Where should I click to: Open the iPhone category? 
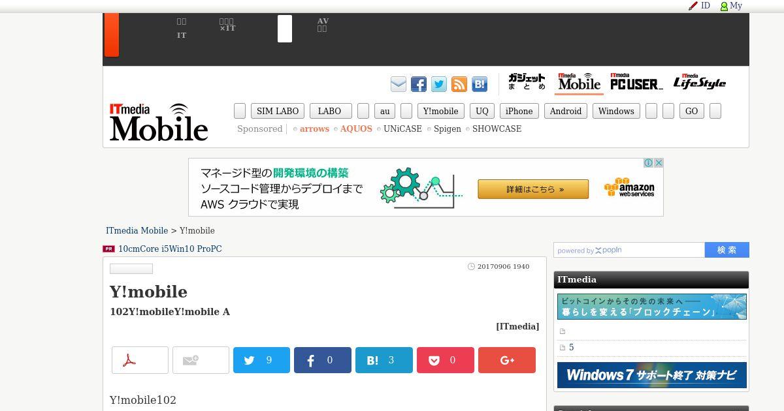click(x=519, y=111)
